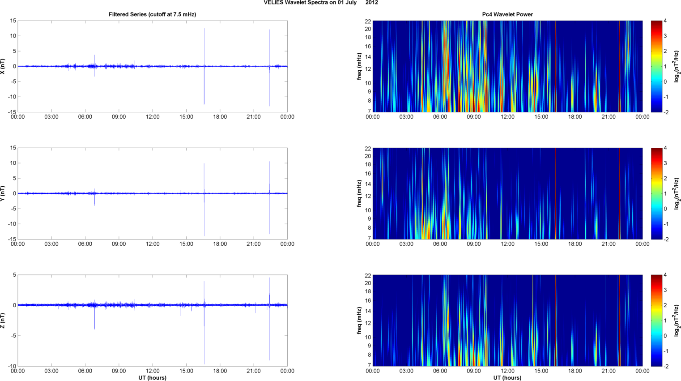Viewport: 681px width, 381px height.
Task: Select the Filtered Series plot title
Action: pyautogui.click(x=152, y=14)
